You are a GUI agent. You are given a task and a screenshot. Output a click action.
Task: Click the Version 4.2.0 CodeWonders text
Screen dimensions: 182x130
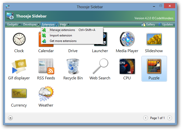pyautogui.click(x=154, y=18)
